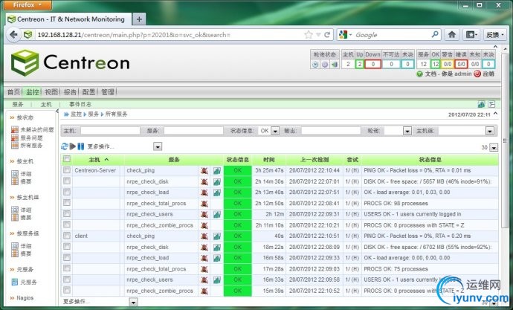Viewport: 513px width, 310px height.
Task: Click bug icon for last nrpe_check_zombie_procs row
Action: 204,291
